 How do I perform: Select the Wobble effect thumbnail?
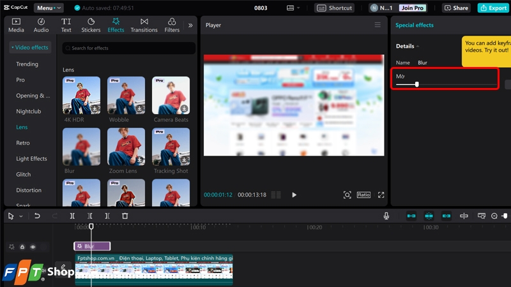click(x=126, y=95)
